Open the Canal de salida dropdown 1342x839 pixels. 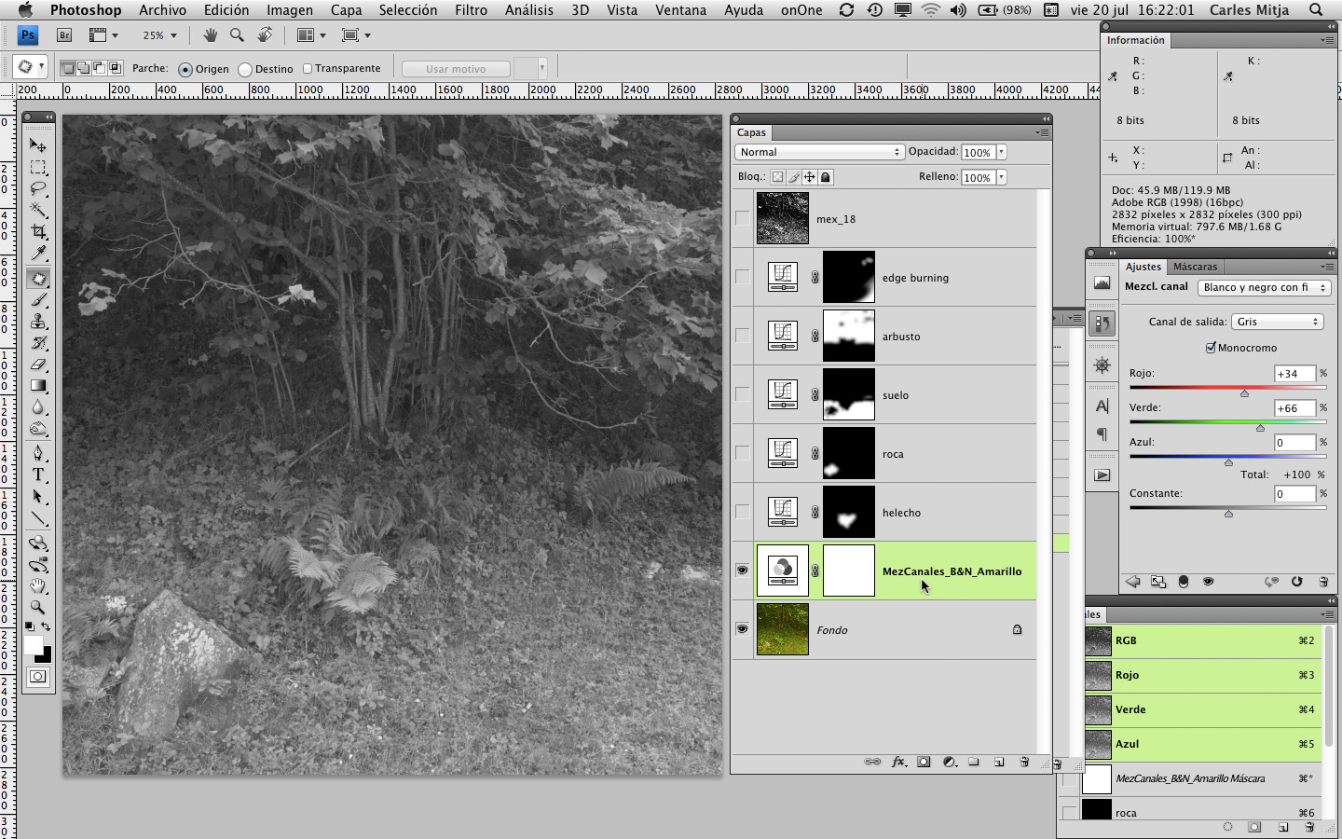click(1277, 322)
